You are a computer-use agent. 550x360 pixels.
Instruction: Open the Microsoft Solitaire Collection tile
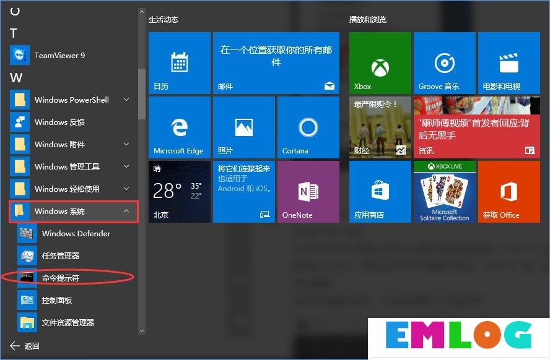click(x=445, y=192)
